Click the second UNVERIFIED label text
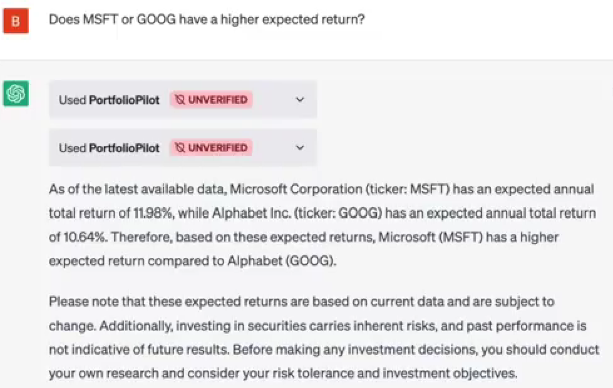This screenshot has height=388, width=613. pyautogui.click(x=218, y=148)
